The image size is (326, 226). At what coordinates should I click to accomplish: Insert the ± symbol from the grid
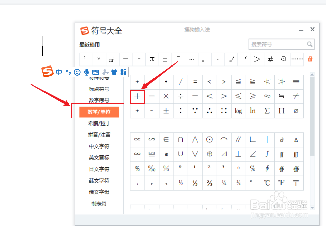pyautogui.click(x=166, y=111)
